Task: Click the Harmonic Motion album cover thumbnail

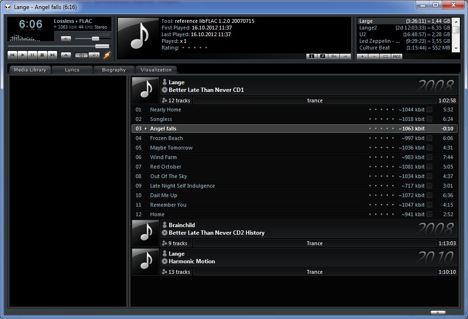Action: coord(145,262)
